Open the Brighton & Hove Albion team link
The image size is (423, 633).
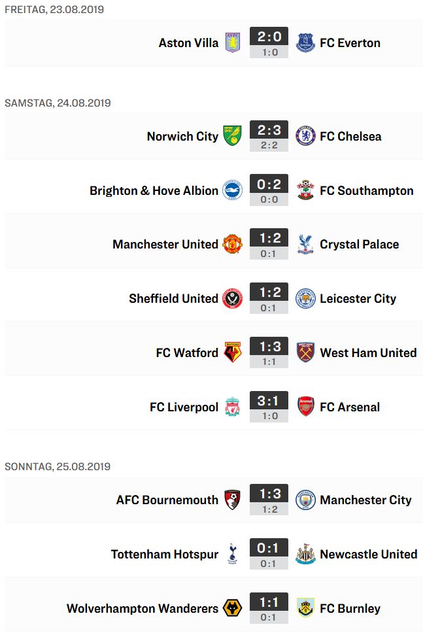pos(154,190)
